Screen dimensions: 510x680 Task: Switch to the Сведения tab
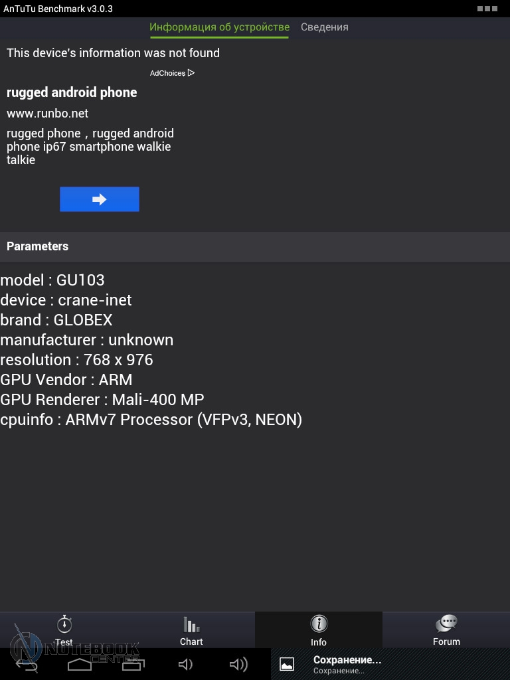pyautogui.click(x=325, y=27)
